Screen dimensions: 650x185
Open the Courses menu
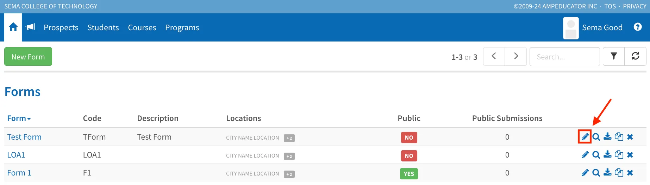[x=142, y=27]
